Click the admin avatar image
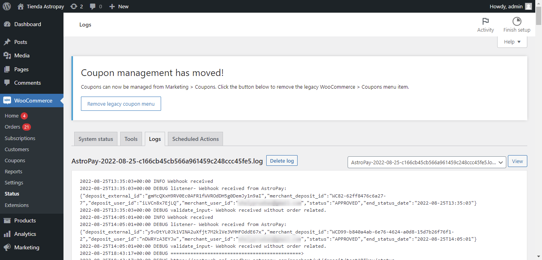This screenshot has height=260, width=542. [529, 6]
